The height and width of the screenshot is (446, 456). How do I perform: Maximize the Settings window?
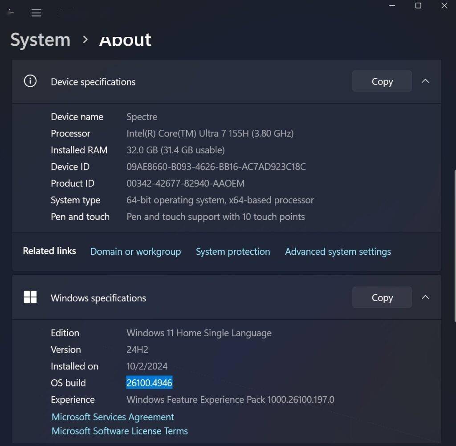tap(418, 6)
